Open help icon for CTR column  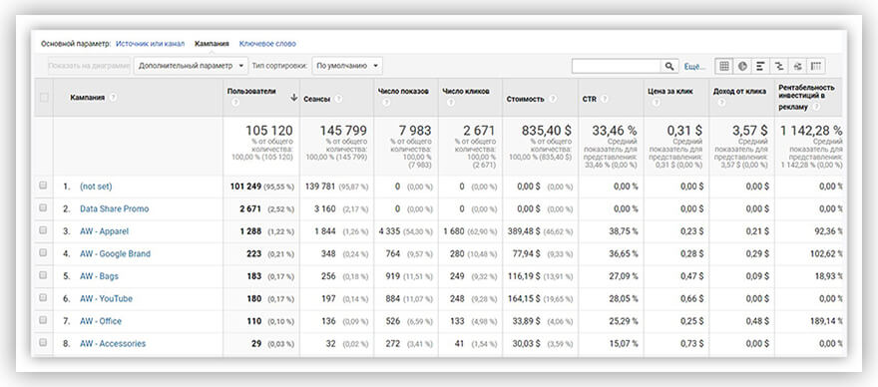coord(605,99)
